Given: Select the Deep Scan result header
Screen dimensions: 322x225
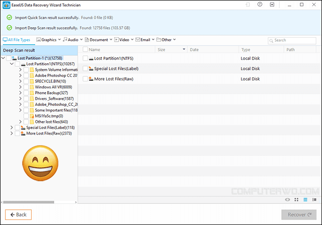Looking at the screenshot, I should click(x=39, y=50).
